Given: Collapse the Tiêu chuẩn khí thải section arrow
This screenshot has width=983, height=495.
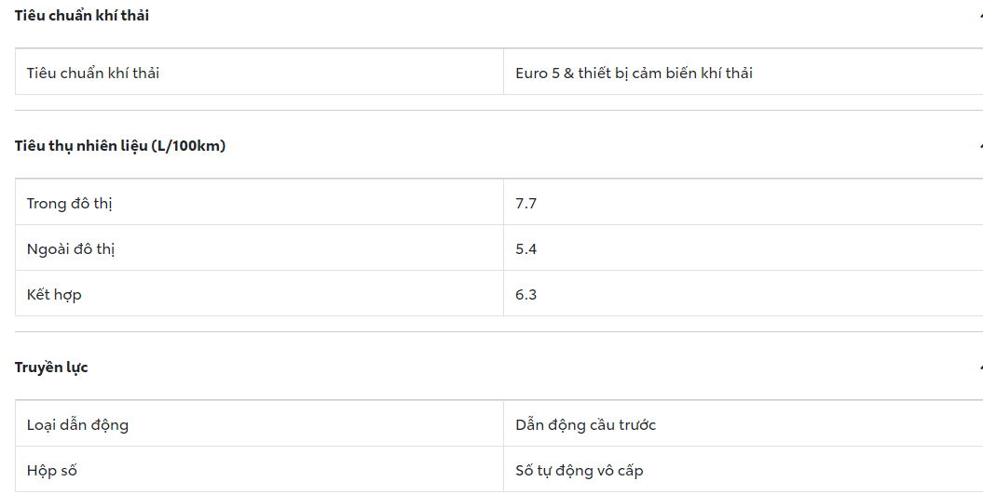Looking at the screenshot, I should pos(979,16).
